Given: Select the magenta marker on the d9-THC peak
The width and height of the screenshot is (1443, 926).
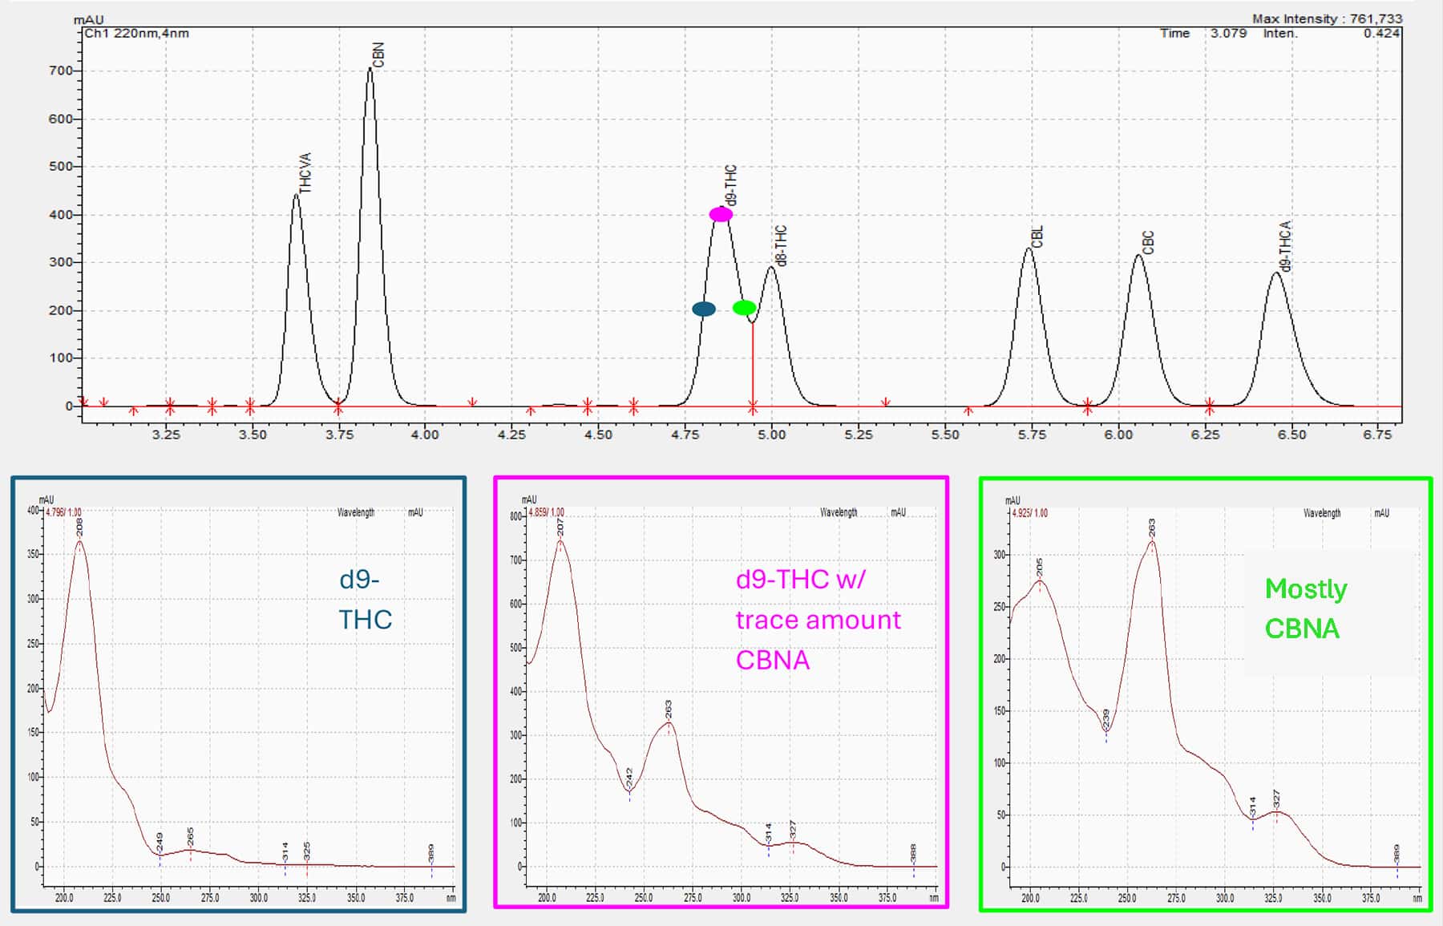Looking at the screenshot, I should 719,213.
